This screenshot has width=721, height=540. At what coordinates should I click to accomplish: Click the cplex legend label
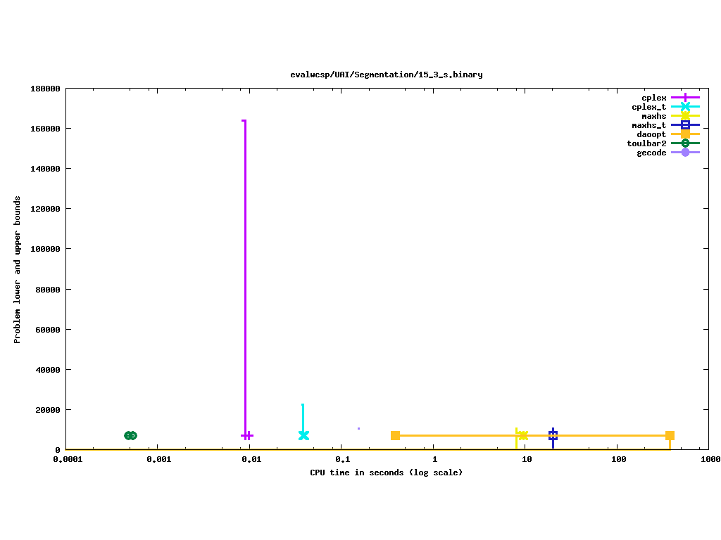[x=653, y=98]
